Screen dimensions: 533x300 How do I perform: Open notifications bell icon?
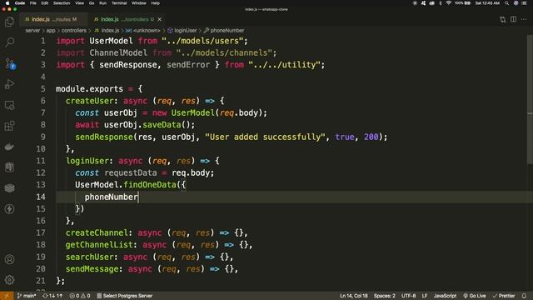pyautogui.click(x=524, y=296)
